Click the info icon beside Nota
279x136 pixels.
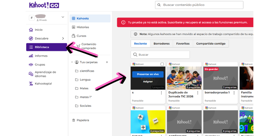pyautogui.click(x=136, y=34)
